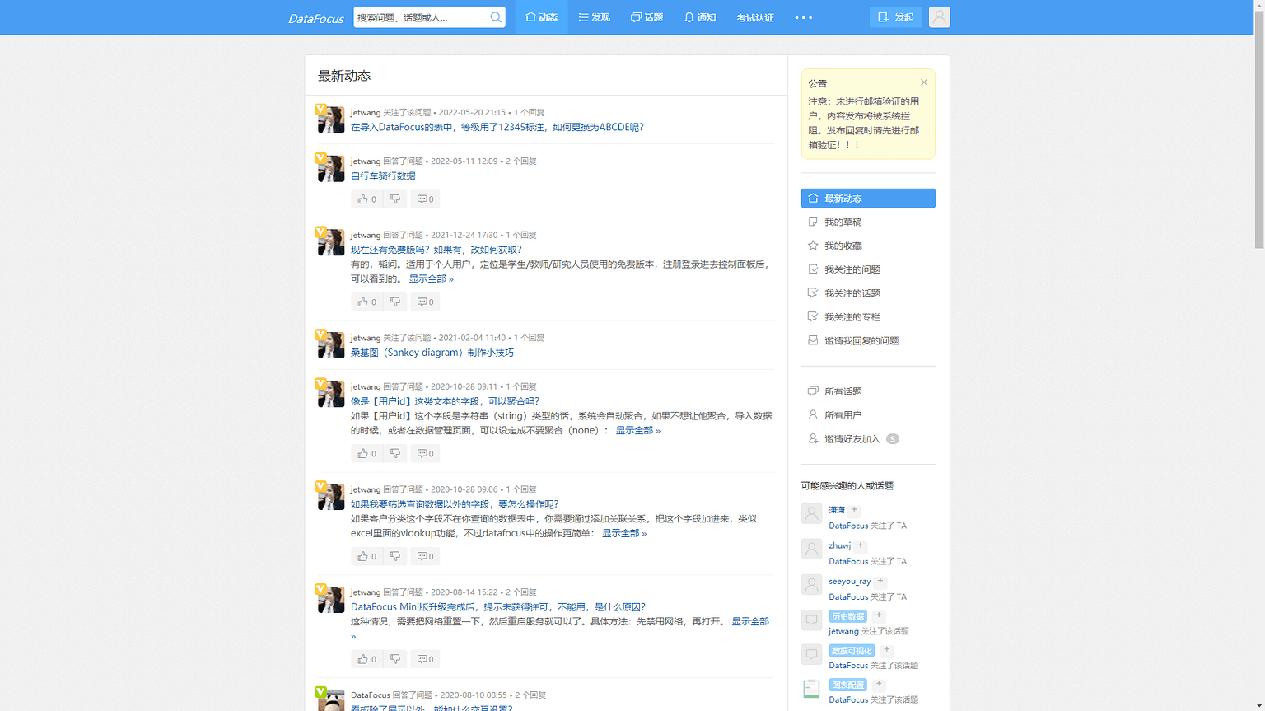Open the seeyou_ray username link
This screenshot has width=1265, height=711.
tap(850, 582)
